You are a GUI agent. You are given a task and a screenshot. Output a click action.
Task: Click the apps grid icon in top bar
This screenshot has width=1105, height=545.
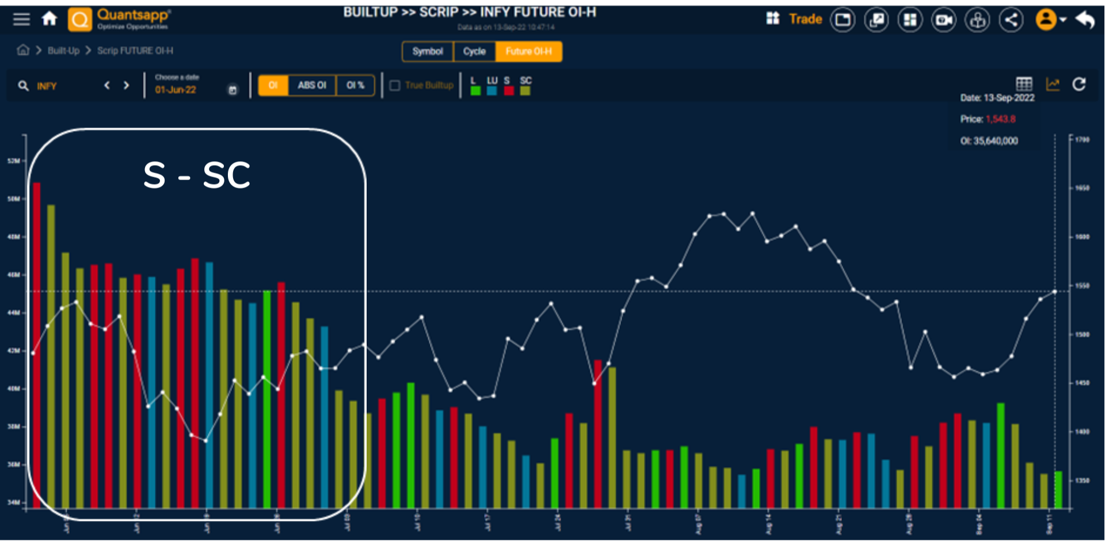[x=773, y=19]
